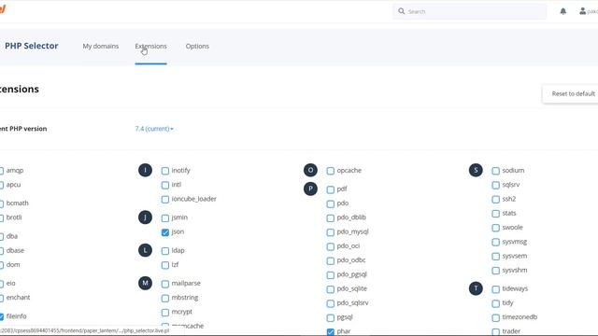Switch to the Extensions tab
598x336 pixels.
tap(150, 46)
